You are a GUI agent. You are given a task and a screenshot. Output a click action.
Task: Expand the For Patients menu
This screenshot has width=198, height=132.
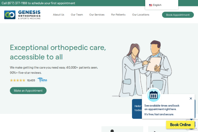(x=118, y=15)
